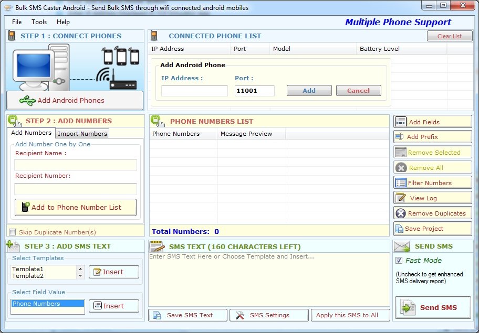Switch to the Import Numbers tab
Image resolution: width=479 pixels, height=333 pixels.
(82, 134)
